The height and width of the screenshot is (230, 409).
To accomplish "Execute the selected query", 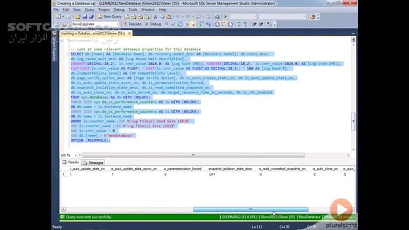I will (133, 24).
